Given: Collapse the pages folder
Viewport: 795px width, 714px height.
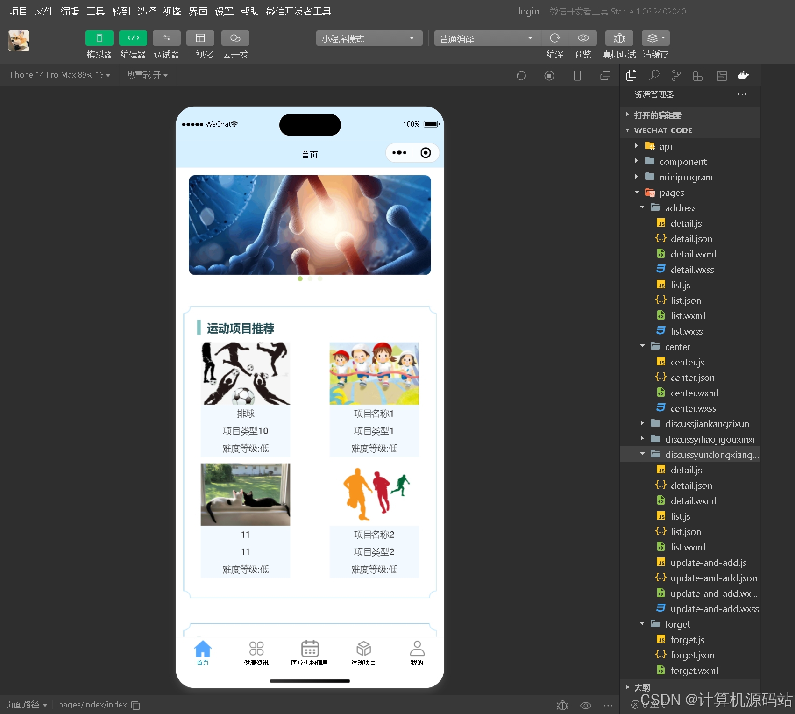Looking at the screenshot, I should click(690, 193).
